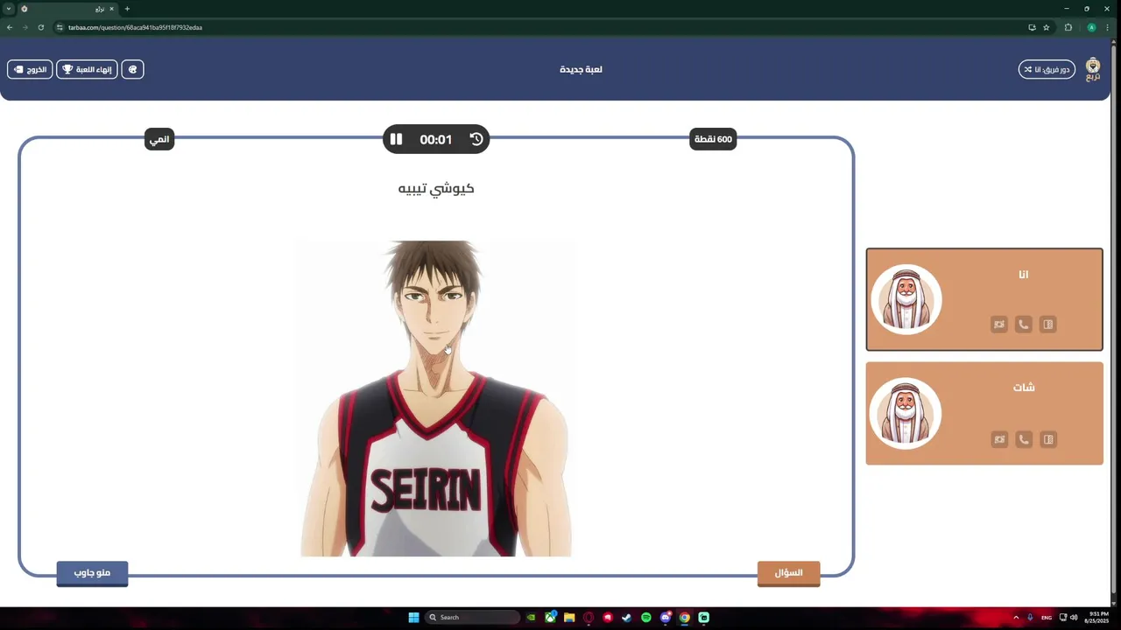Open Steam from taskbar
The image size is (1121, 630).
click(627, 617)
